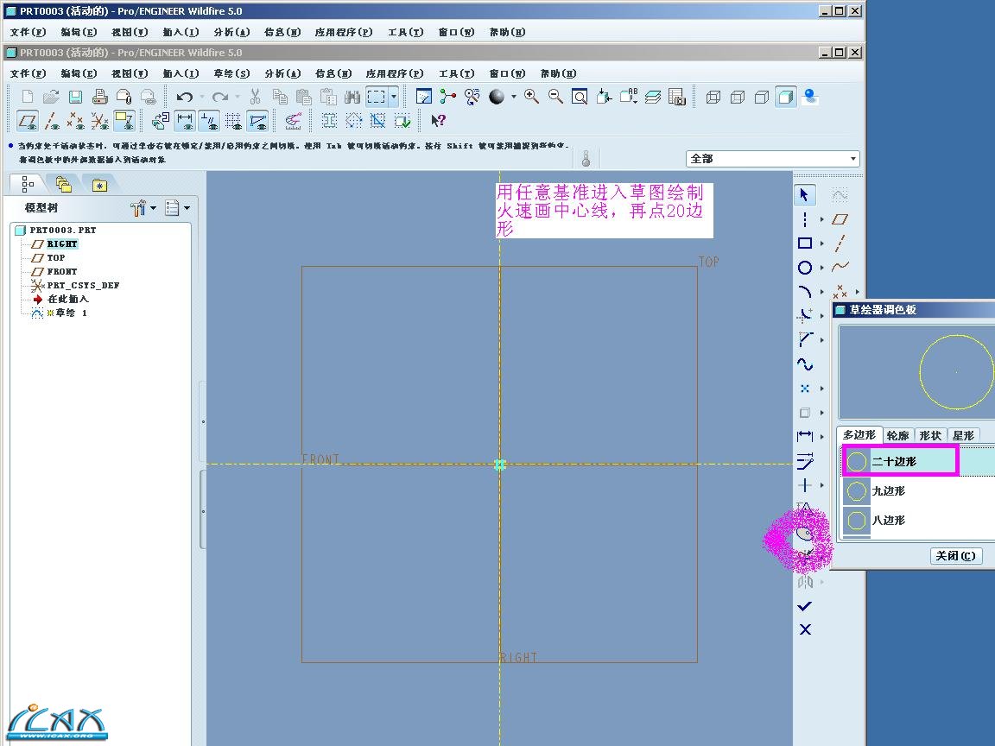Click the Layers icon in toolbar
Image resolution: width=995 pixels, height=746 pixels.
pyautogui.click(x=652, y=97)
